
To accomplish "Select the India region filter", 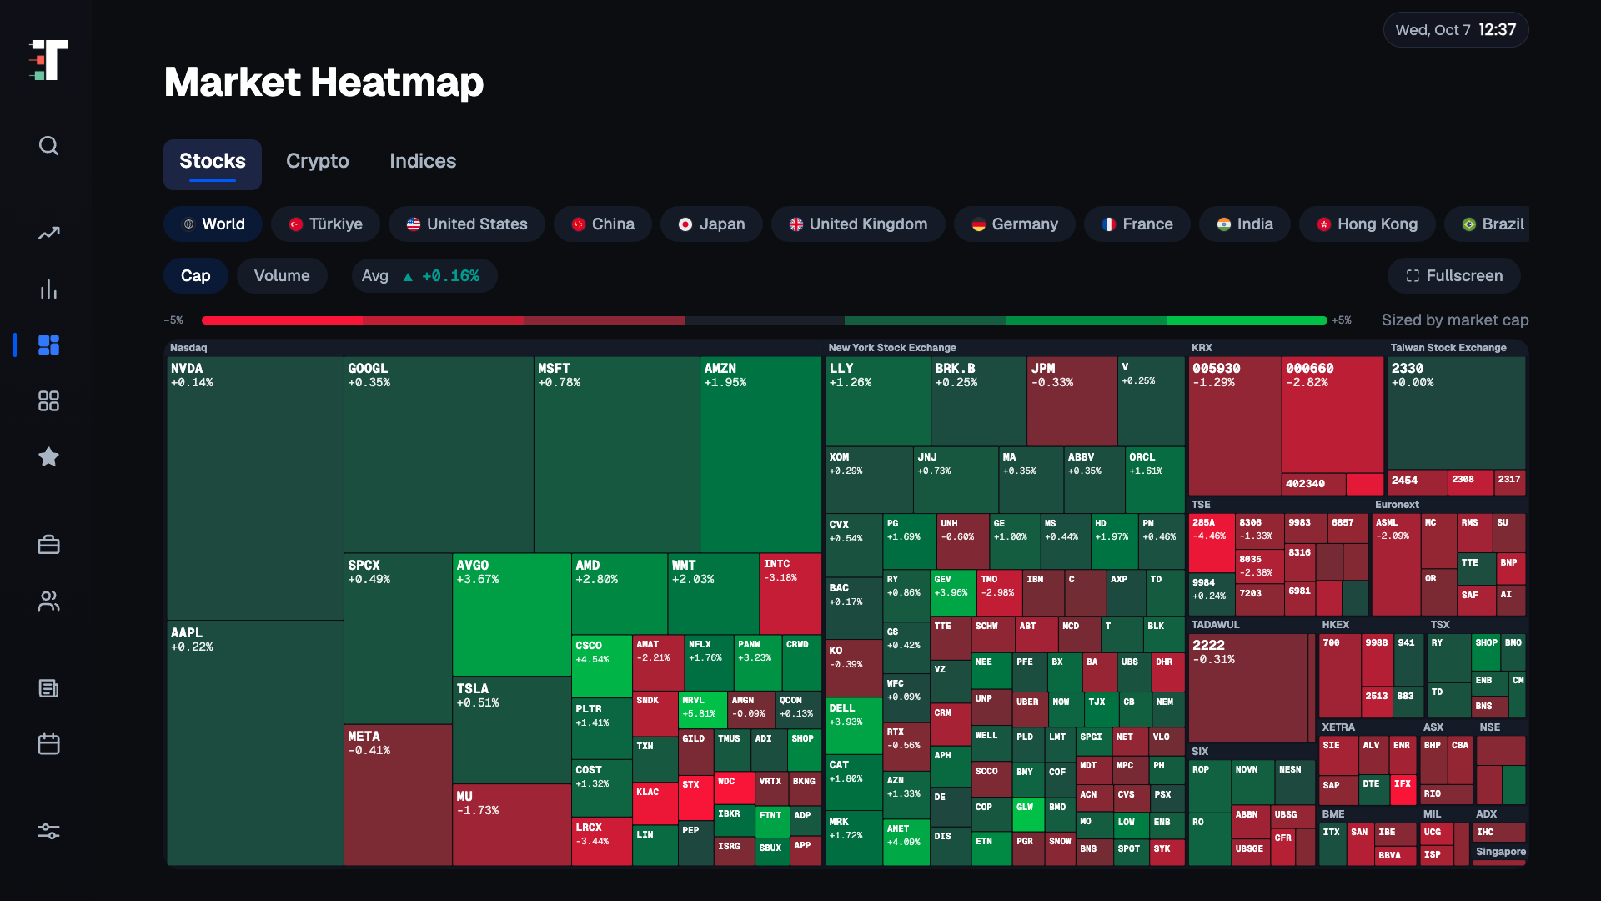I will [1245, 224].
